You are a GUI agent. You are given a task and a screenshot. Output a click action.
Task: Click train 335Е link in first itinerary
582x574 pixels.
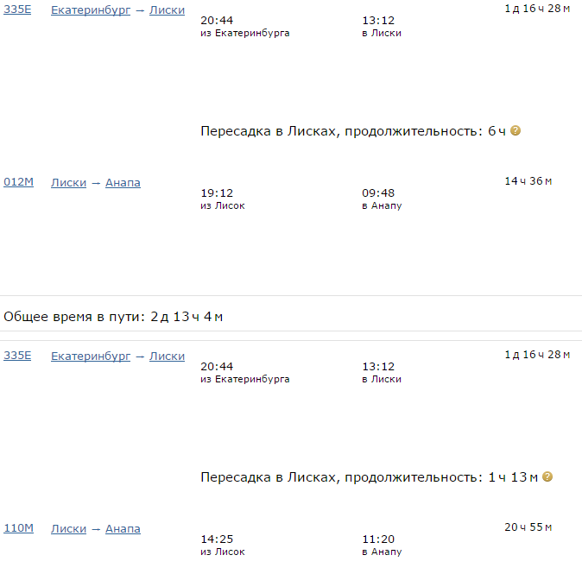pos(17,9)
